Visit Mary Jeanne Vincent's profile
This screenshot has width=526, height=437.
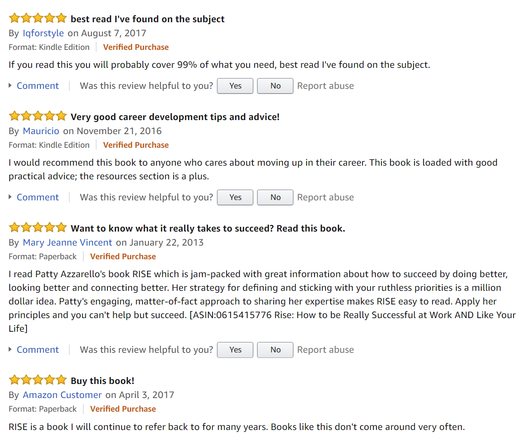(67, 242)
